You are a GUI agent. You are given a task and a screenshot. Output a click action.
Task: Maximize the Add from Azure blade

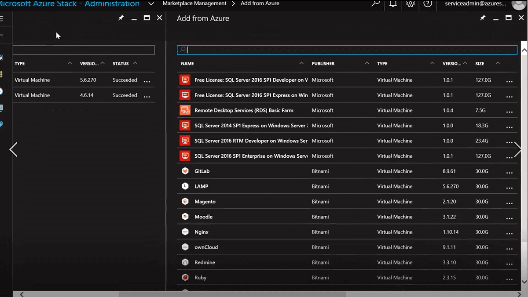(509, 18)
